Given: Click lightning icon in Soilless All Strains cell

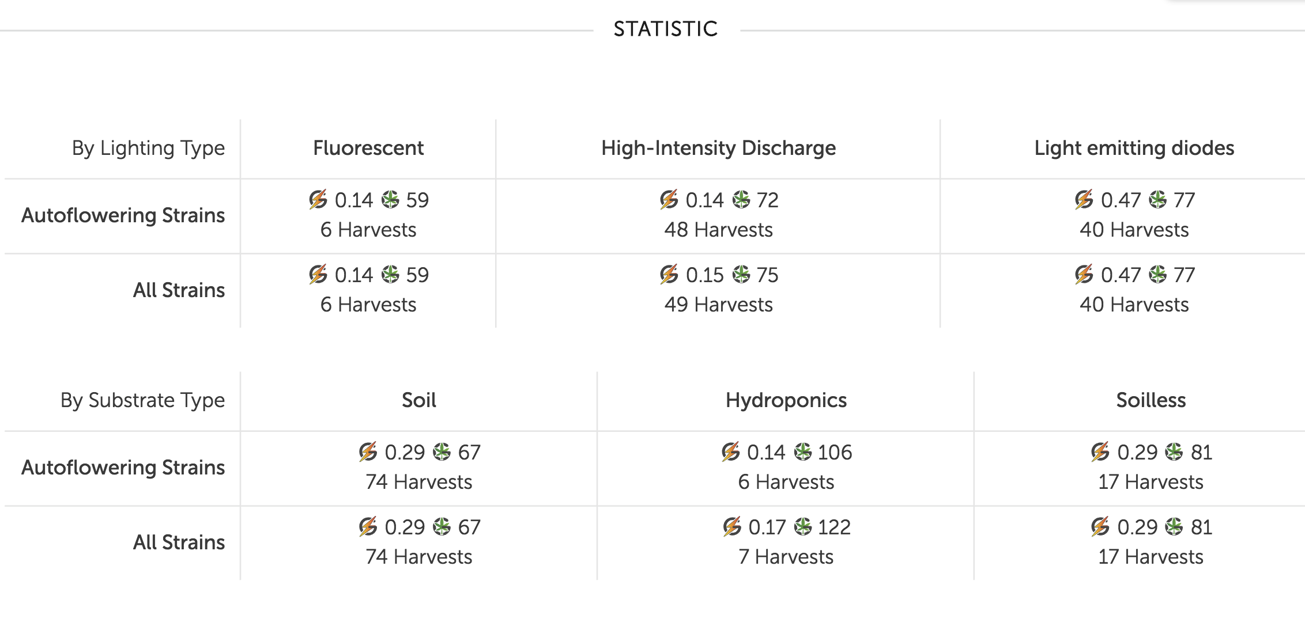Looking at the screenshot, I should coord(1100,527).
